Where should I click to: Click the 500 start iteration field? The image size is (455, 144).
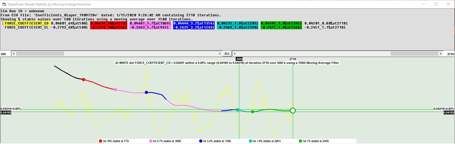tap(5, 54)
